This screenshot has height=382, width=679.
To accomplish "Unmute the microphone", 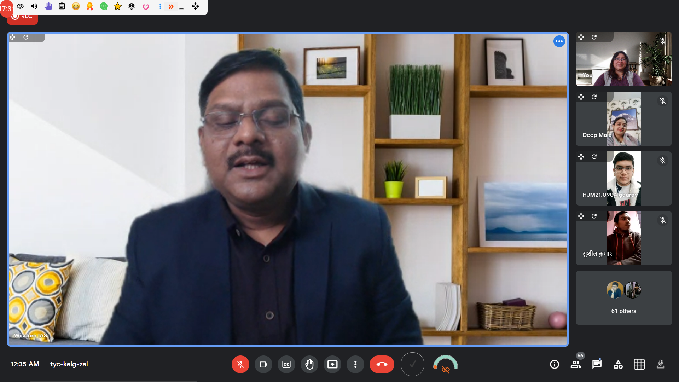I will (x=240, y=364).
